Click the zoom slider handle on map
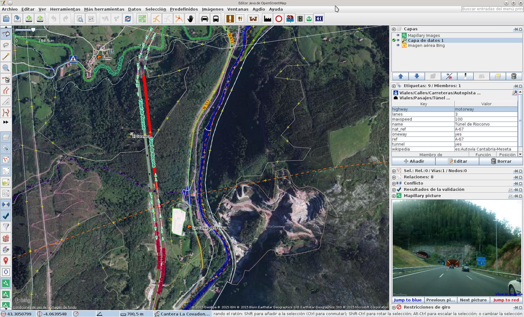 tap(32, 30)
